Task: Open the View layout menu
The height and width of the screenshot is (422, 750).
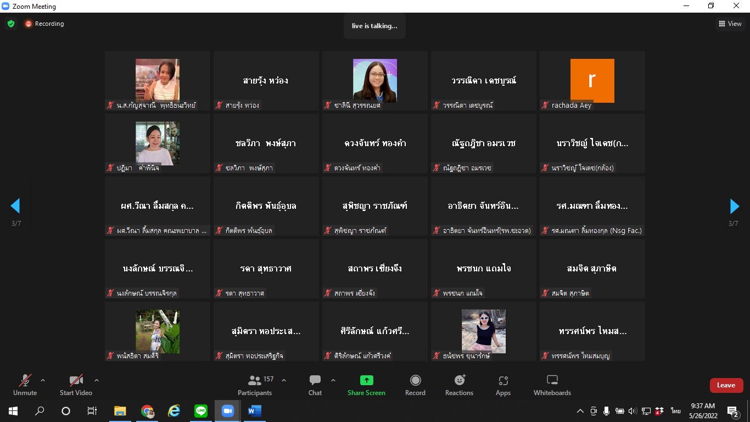Action: pyautogui.click(x=730, y=24)
